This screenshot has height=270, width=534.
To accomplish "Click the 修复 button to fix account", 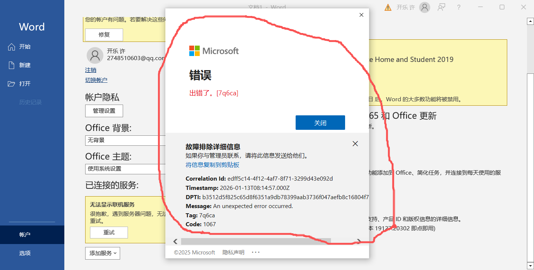I will point(104,34).
